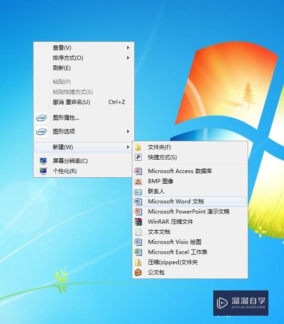Open 个性化(R) from the menu
284x324 pixels.
[x=84, y=171]
